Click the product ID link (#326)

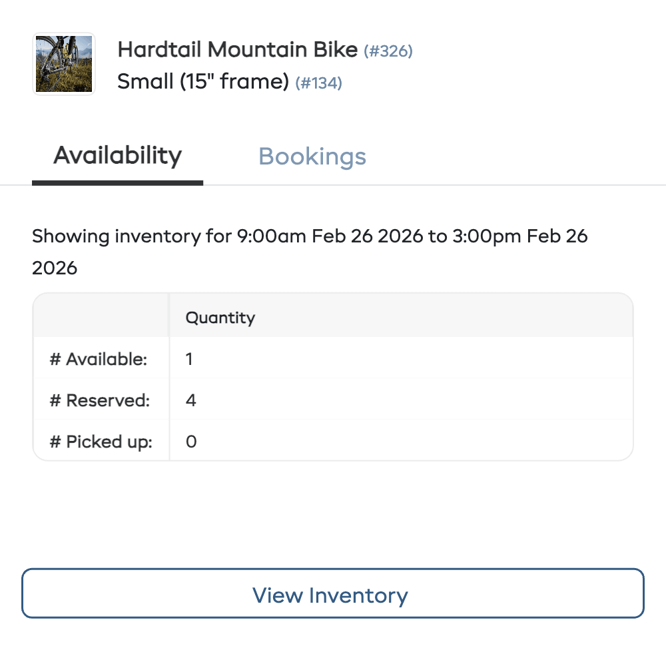[x=388, y=51]
